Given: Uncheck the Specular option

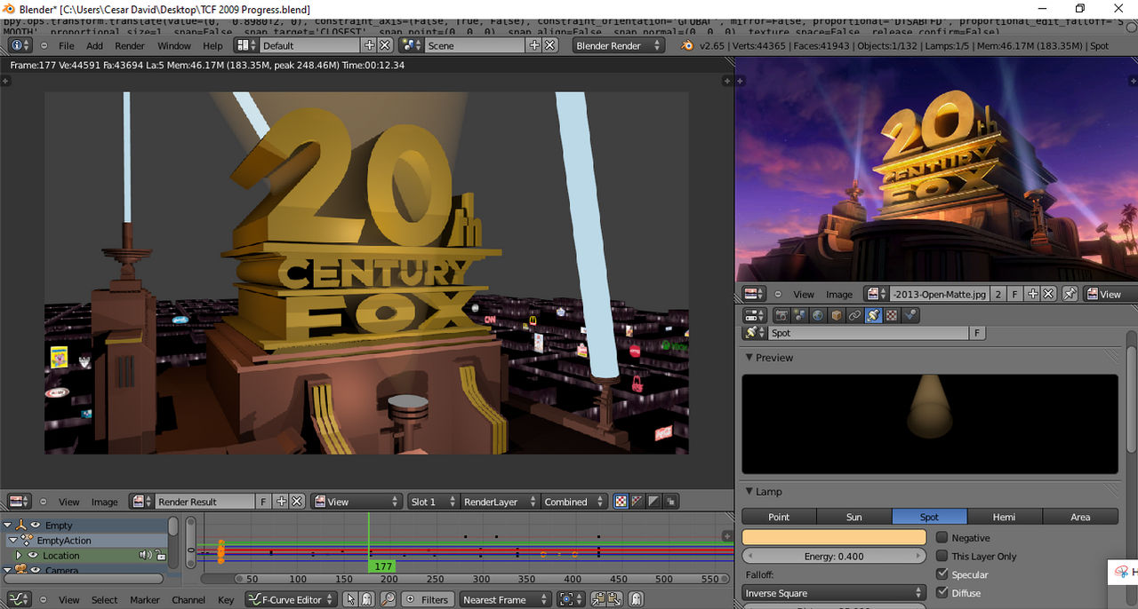Looking at the screenshot, I should coord(942,574).
